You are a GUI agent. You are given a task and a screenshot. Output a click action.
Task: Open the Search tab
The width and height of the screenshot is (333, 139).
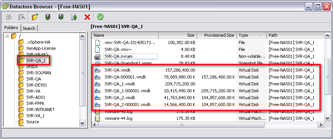tap(29, 28)
